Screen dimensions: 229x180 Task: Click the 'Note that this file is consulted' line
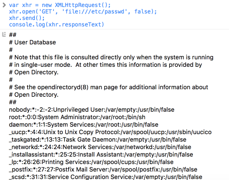pos(111,57)
